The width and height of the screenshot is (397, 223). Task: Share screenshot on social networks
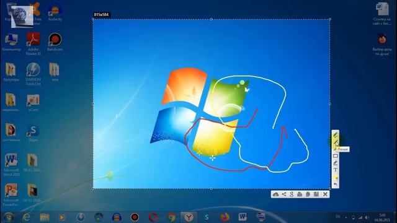(284, 194)
